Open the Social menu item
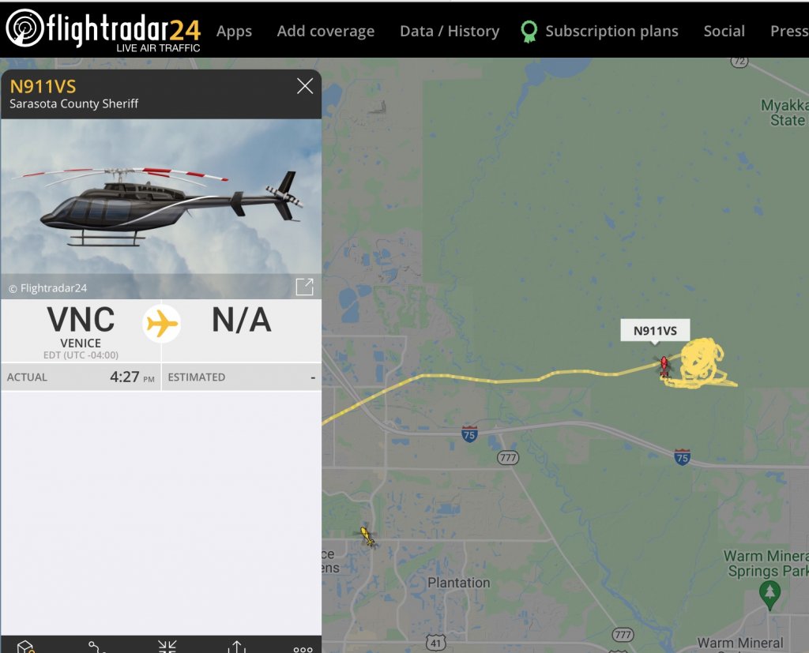The width and height of the screenshot is (809, 653). (x=724, y=31)
